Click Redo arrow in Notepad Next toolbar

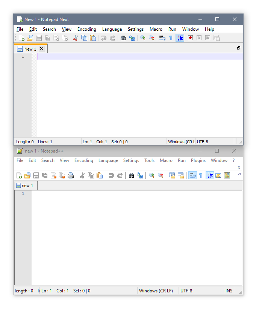pos(112,38)
